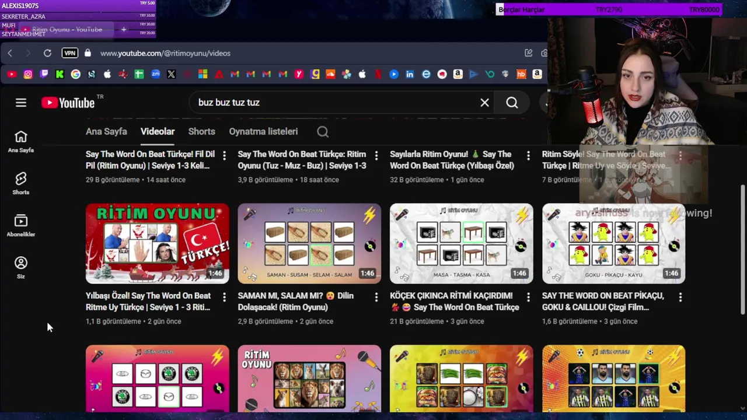Click the address bar URL youtube.com/@ritimoyunu/videos
Viewport: 747px width, 420px height.
pyautogui.click(x=165, y=53)
